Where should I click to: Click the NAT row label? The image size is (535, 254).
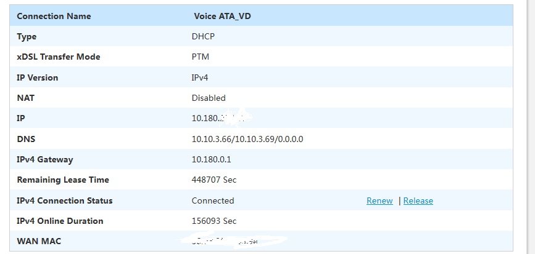coord(25,98)
